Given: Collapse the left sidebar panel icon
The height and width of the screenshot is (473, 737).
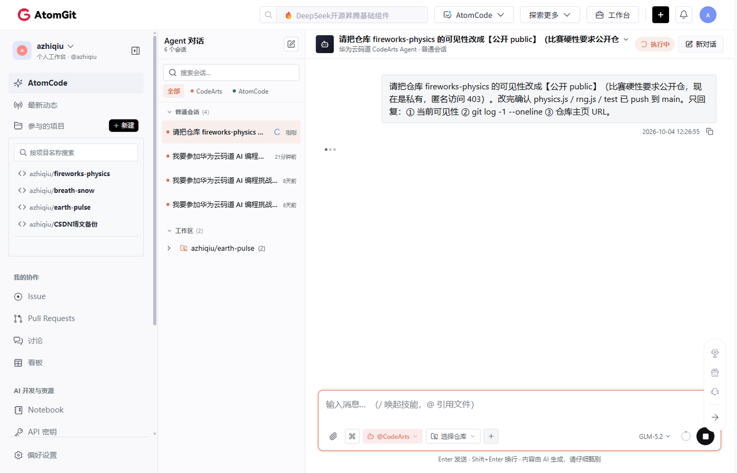Looking at the screenshot, I should click(x=136, y=51).
